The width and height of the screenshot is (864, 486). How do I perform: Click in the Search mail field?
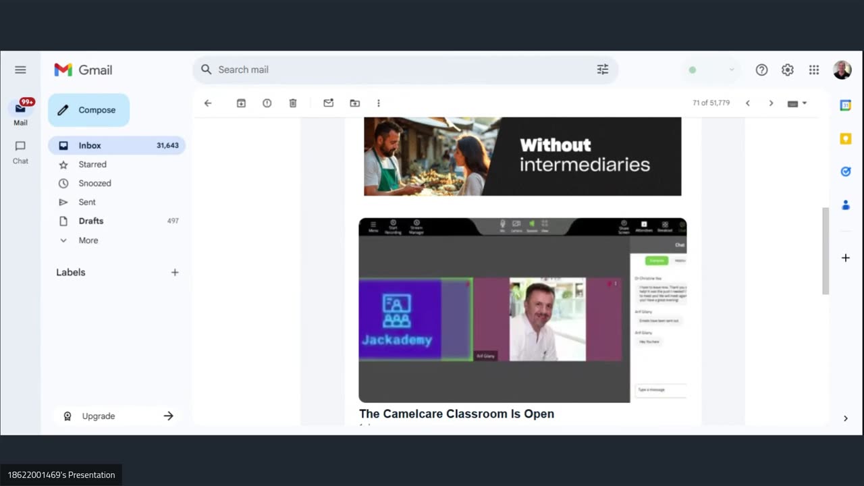(x=405, y=70)
